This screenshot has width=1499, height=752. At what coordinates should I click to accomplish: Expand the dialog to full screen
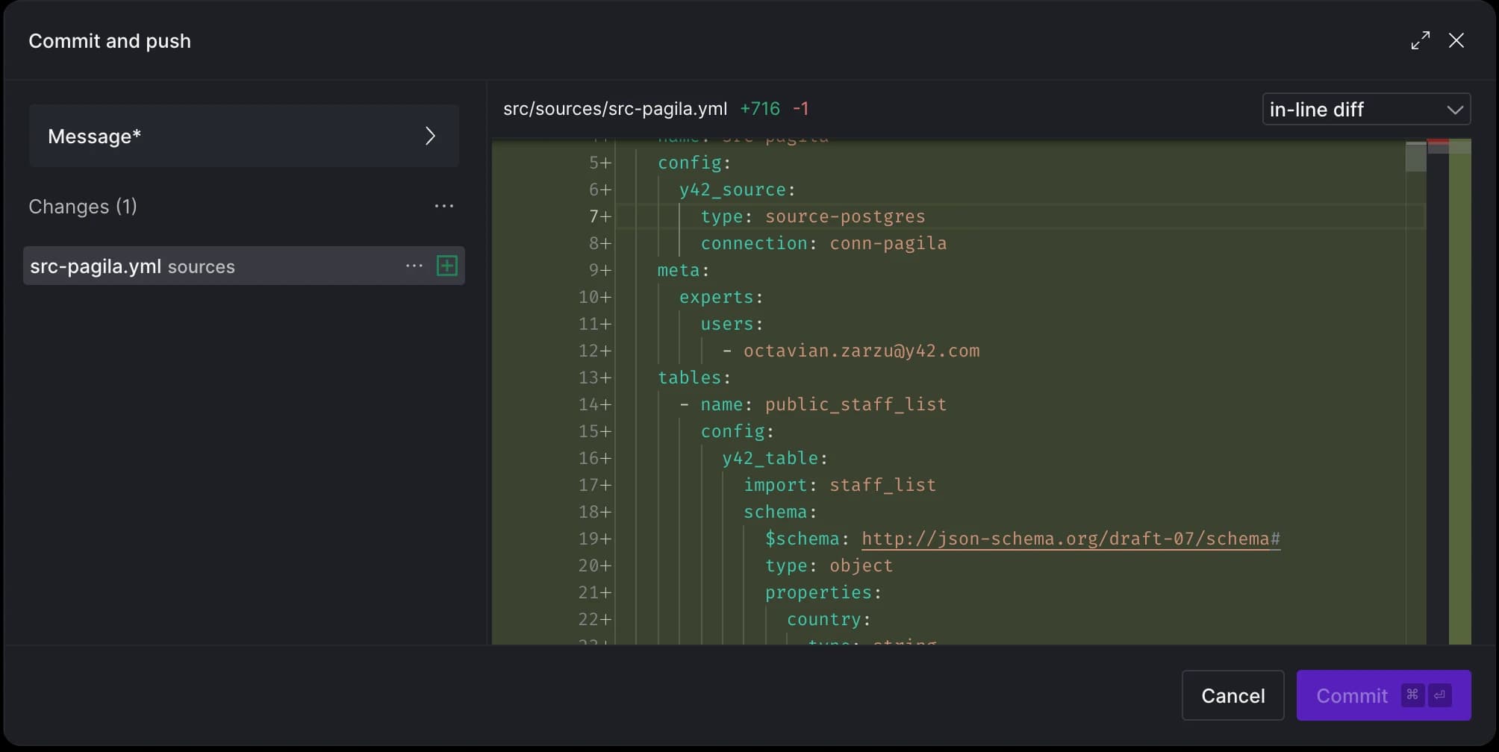coord(1420,40)
